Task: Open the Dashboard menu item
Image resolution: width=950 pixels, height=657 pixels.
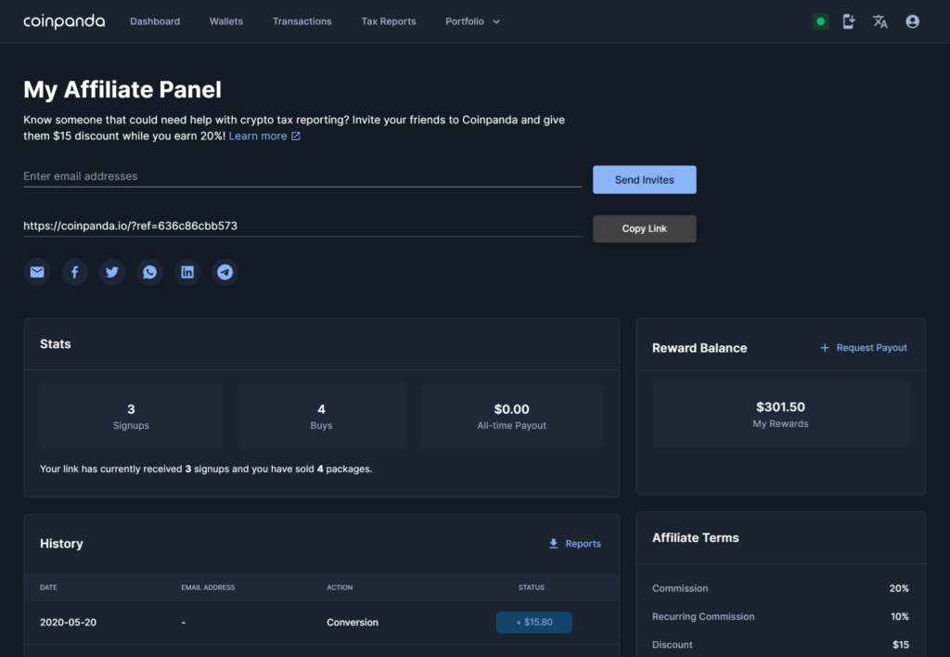Action: [155, 21]
